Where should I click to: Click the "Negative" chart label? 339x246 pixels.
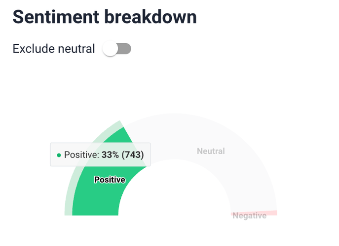[249, 216]
